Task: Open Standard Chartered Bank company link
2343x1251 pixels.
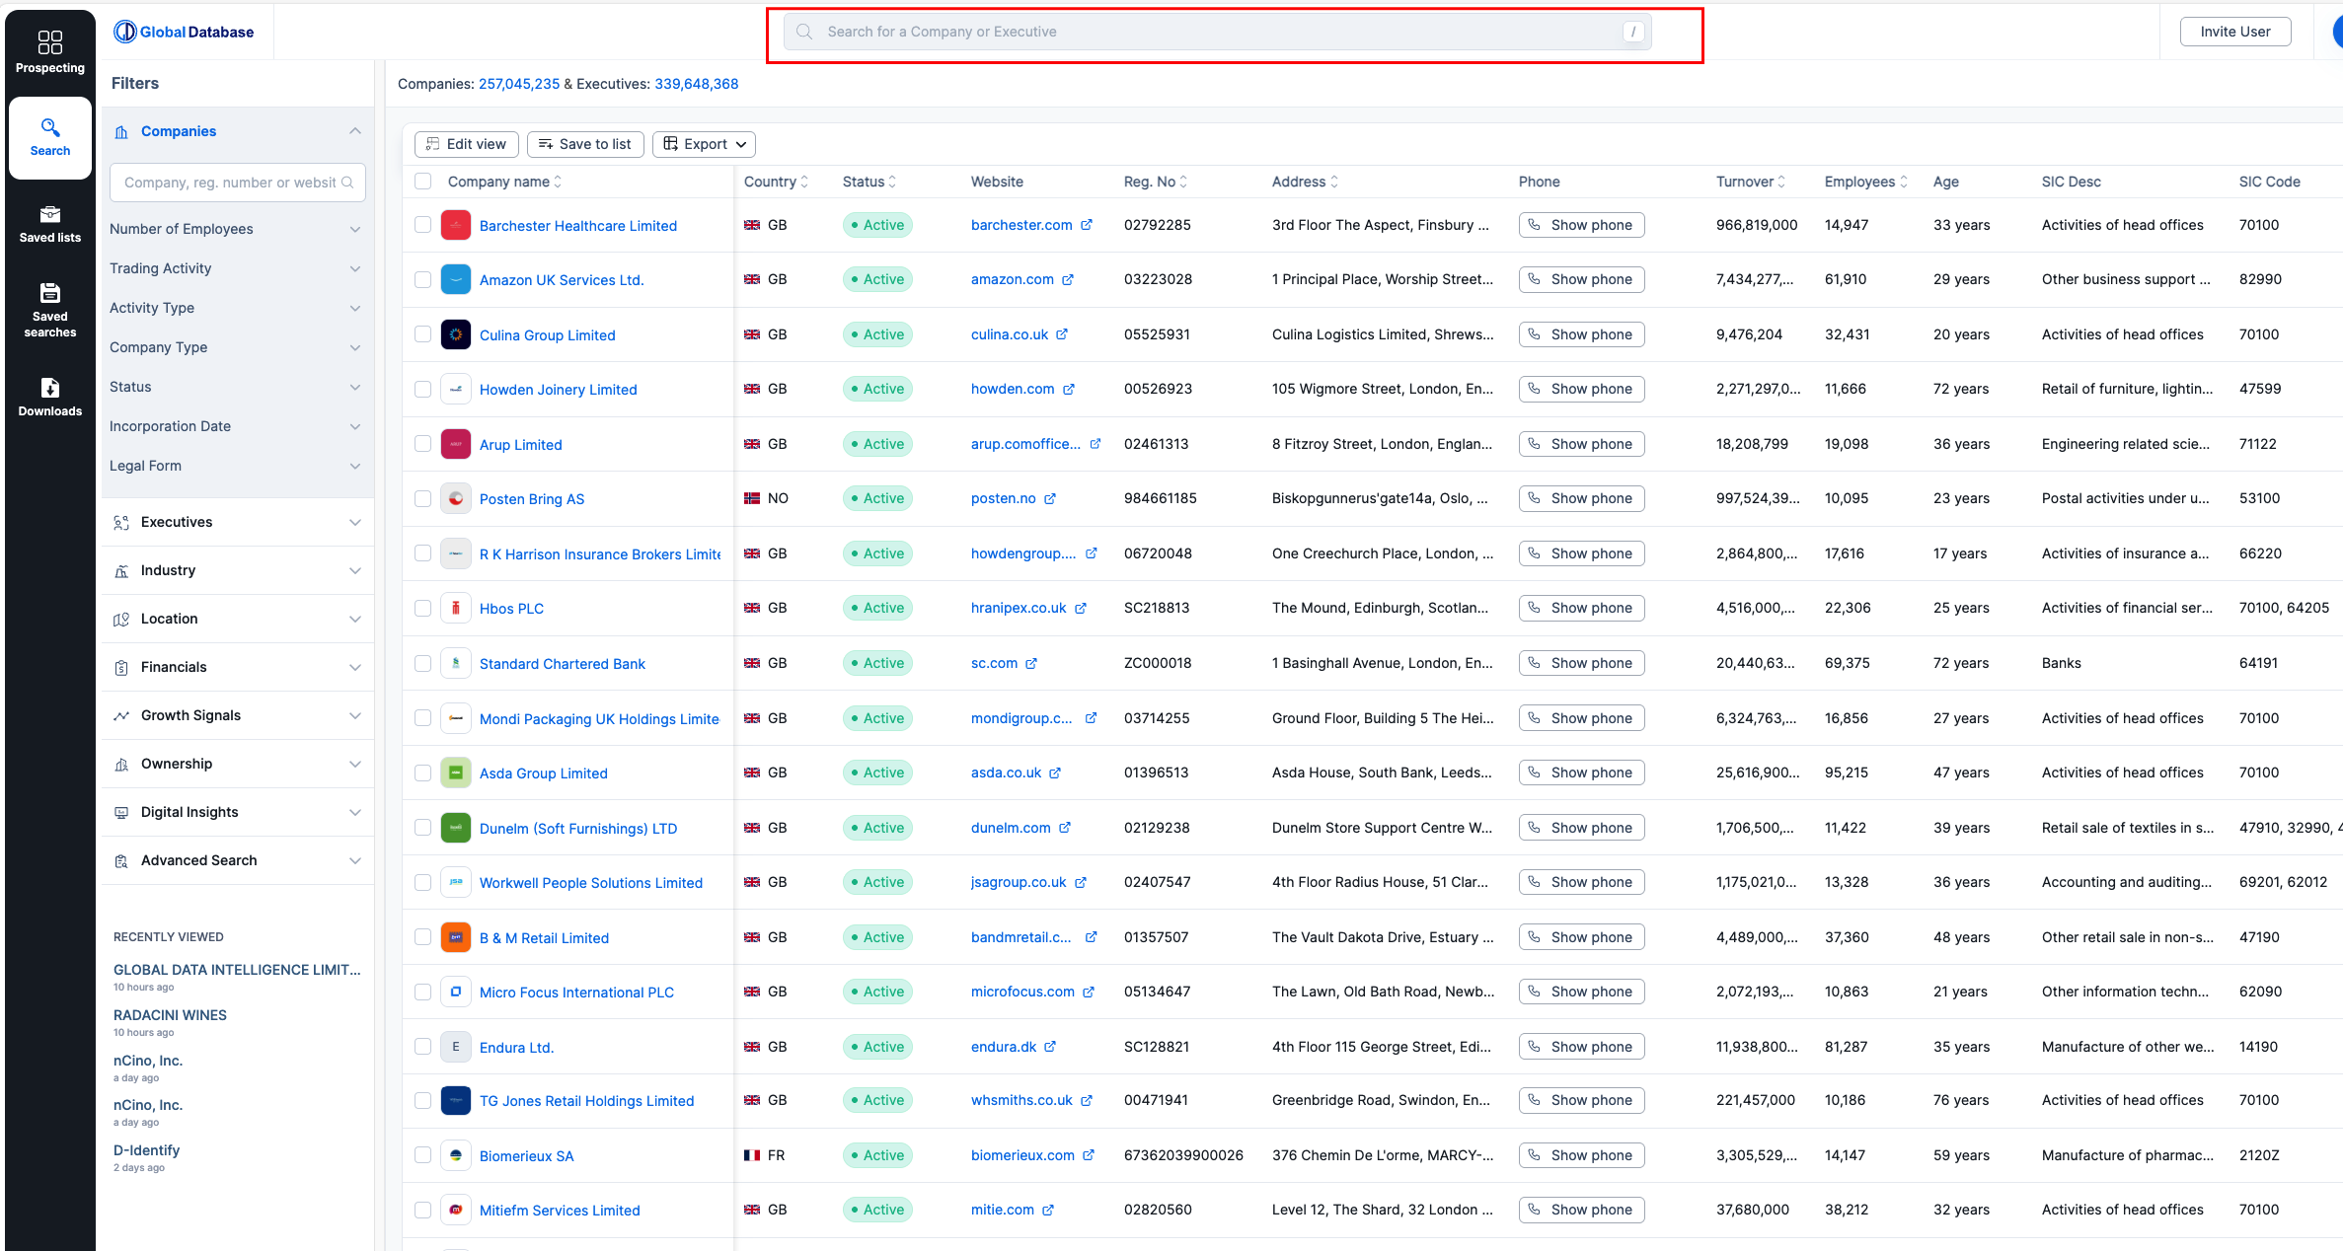Action: coord(562,664)
